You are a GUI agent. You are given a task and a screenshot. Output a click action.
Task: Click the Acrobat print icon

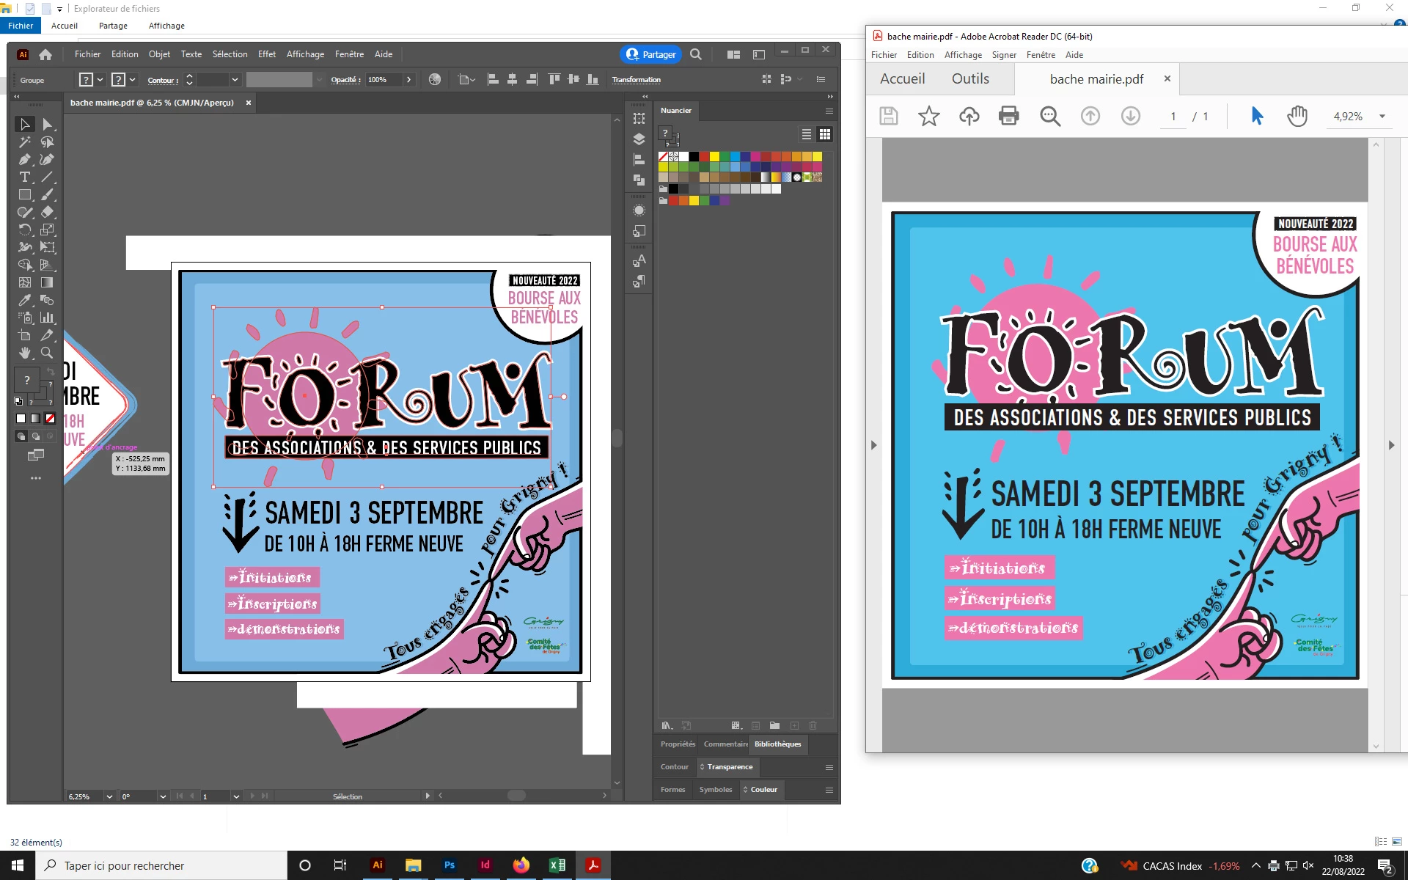pos(1009,116)
